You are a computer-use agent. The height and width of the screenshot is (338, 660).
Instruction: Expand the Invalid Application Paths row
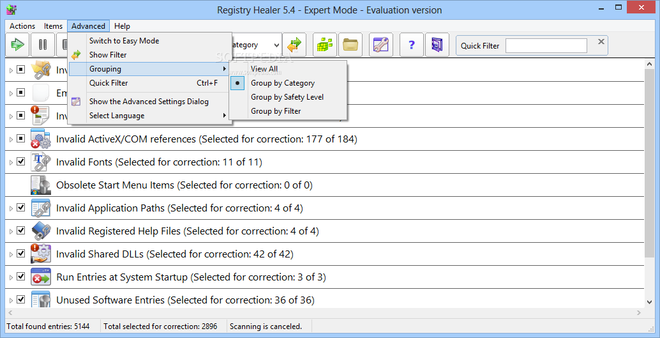(x=11, y=208)
